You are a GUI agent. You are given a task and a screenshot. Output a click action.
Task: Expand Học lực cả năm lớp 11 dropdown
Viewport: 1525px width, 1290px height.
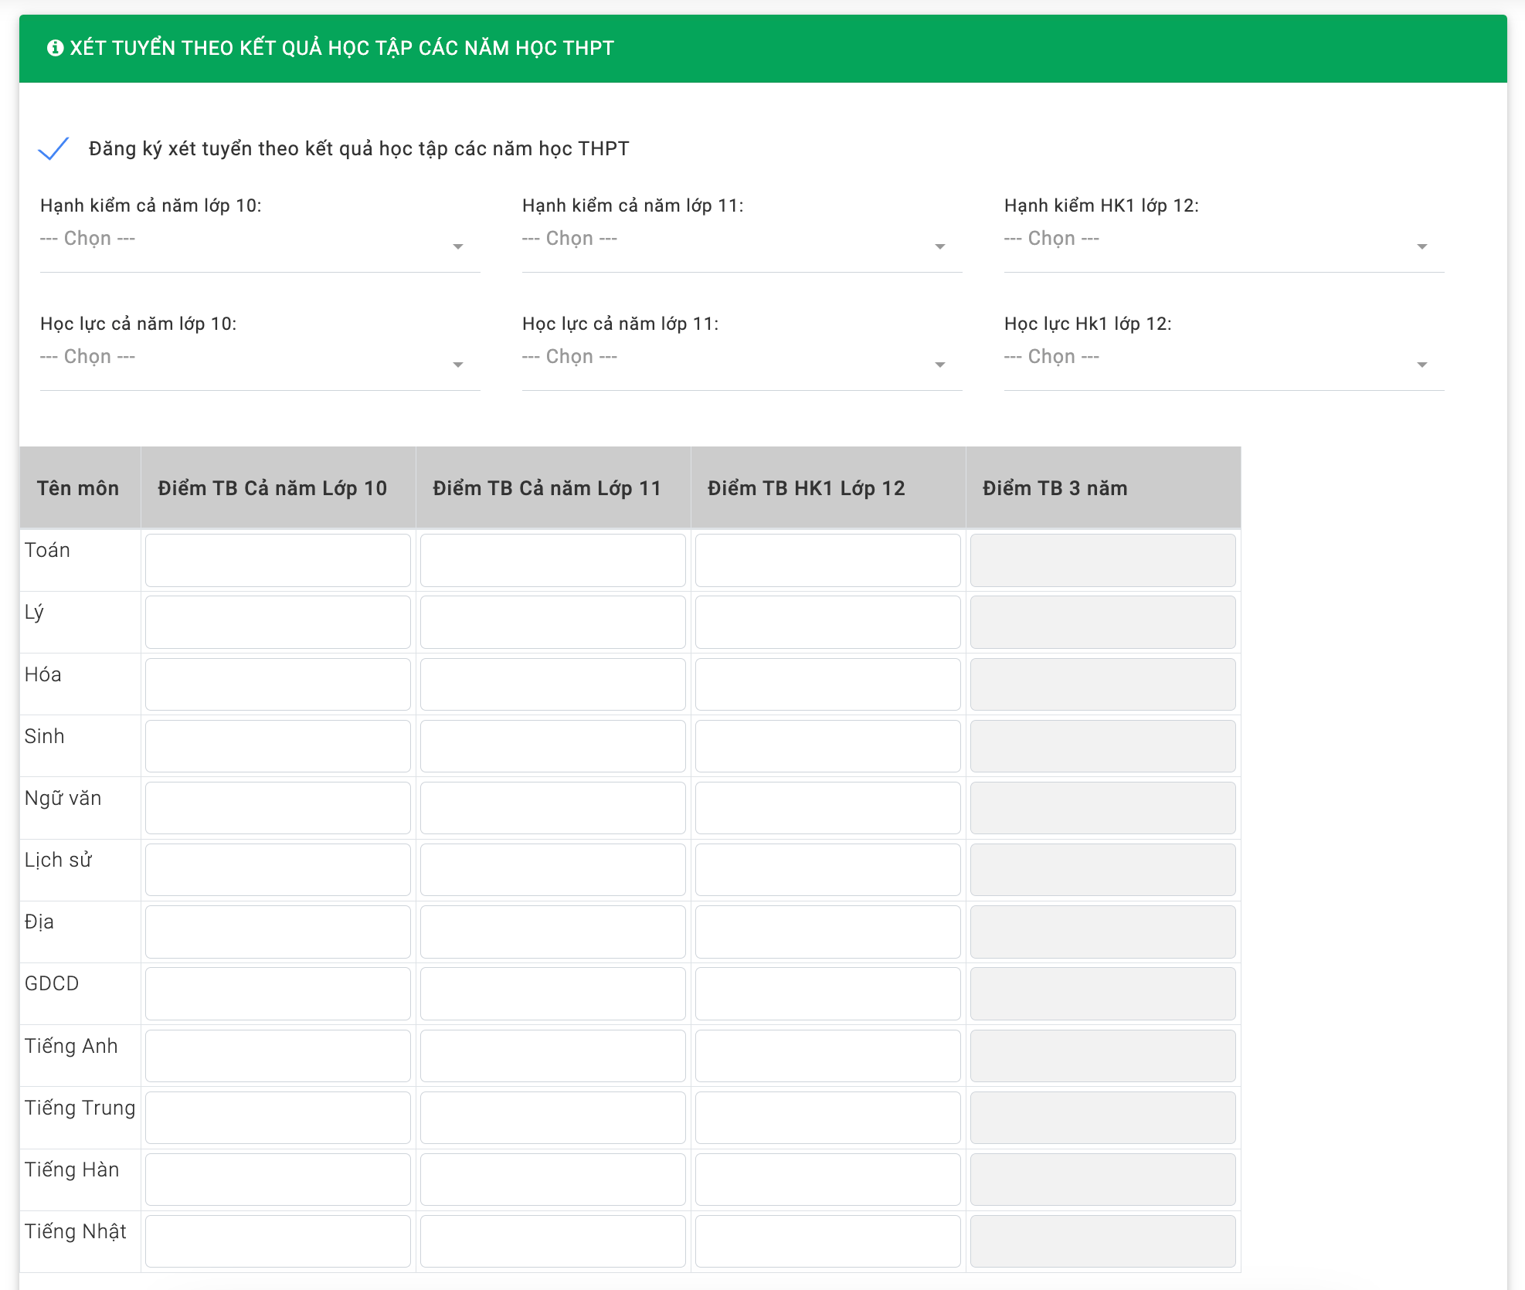coord(742,358)
